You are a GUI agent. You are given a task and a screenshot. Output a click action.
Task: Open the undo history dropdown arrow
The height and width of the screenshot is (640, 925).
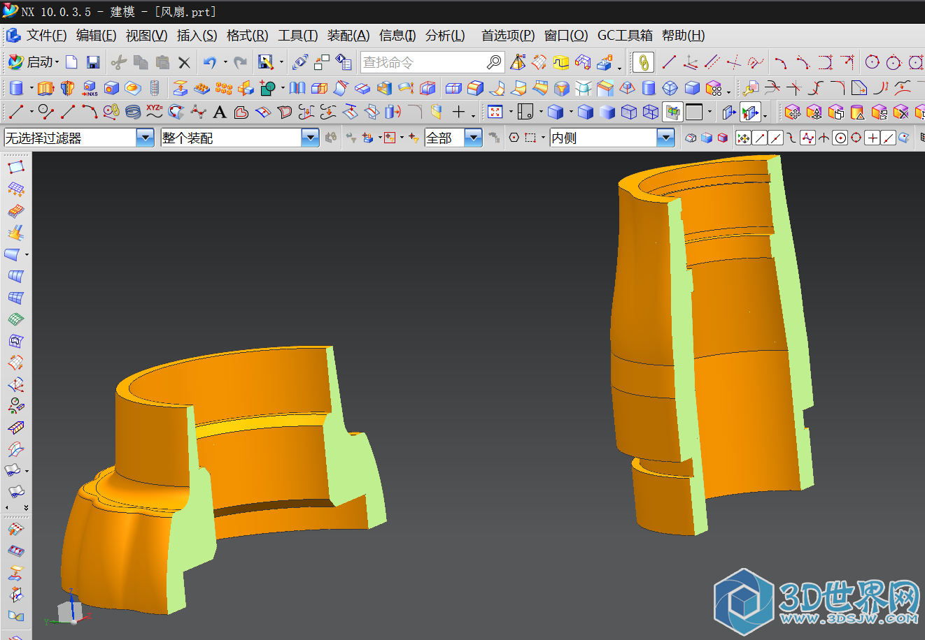tap(225, 62)
